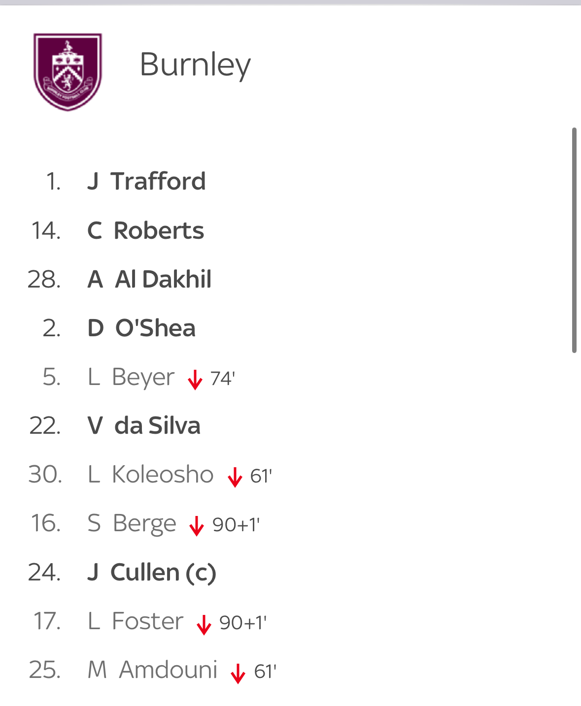Click the red substitution arrow beside Koleosho

click(x=235, y=477)
